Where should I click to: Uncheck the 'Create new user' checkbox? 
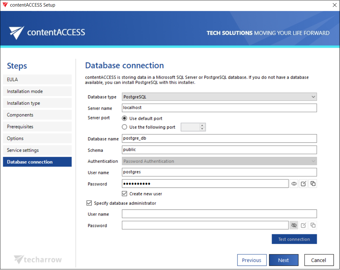tap(125, 194)
